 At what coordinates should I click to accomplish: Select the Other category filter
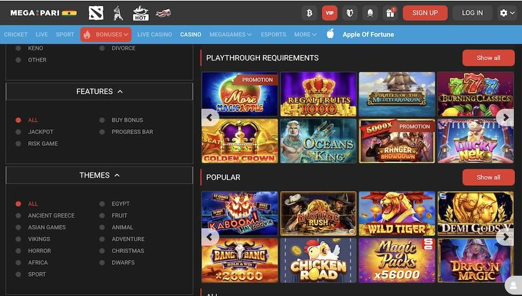pos(31,60)
